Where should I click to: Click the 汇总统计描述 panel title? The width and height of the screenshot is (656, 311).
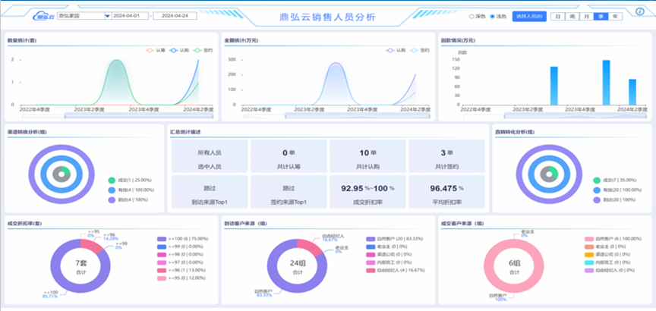coord(185,132)
